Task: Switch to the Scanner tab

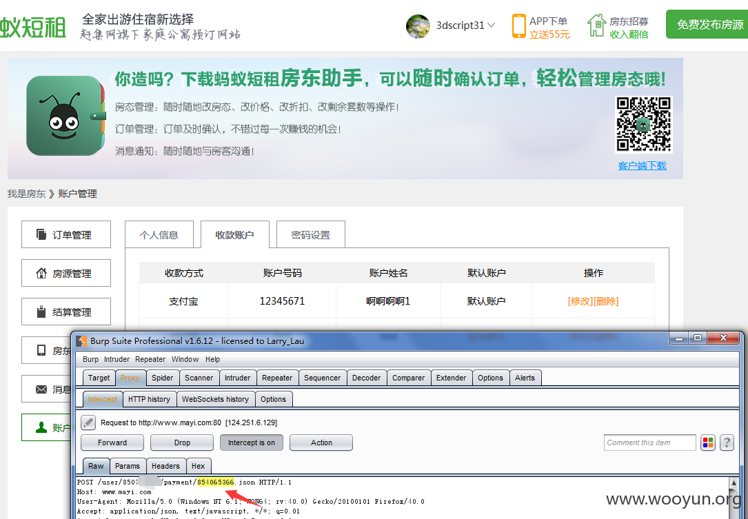Action: coord(199,377)
